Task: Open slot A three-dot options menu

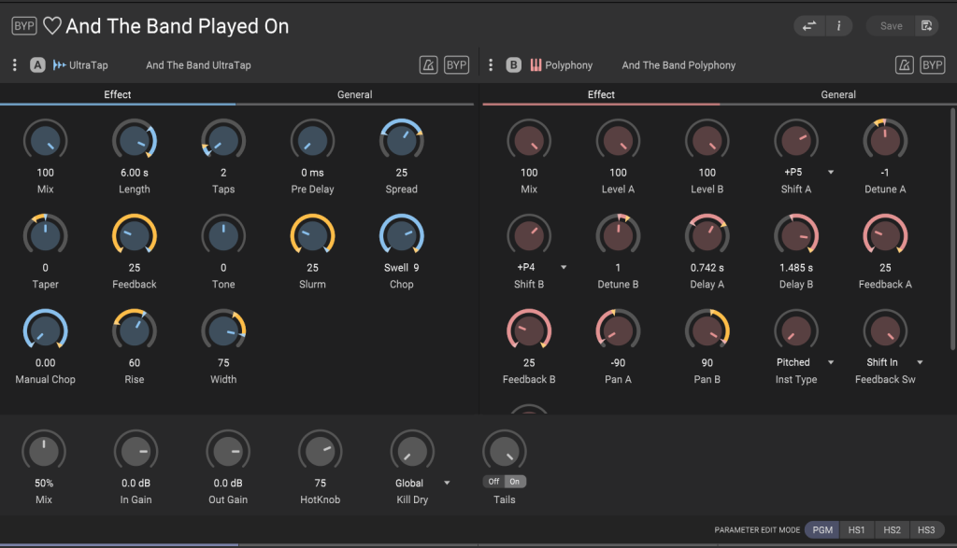Action: coord(15,64)
